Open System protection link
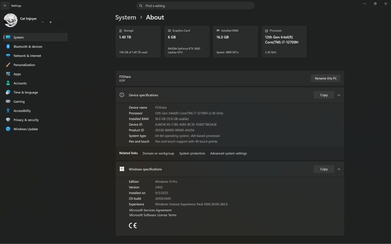This screenshot has width=391, height=244. tap(192, 153)
